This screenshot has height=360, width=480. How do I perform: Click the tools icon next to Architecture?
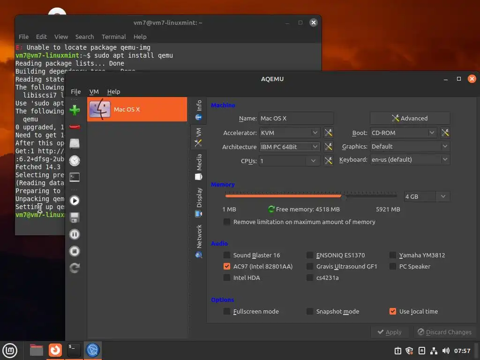329,147
